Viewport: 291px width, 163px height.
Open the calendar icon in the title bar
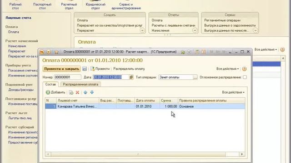[x=204, y=52]
